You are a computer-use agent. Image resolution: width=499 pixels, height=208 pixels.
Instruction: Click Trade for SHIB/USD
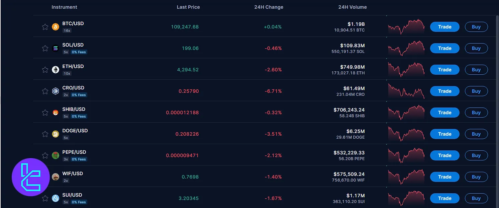444,113
